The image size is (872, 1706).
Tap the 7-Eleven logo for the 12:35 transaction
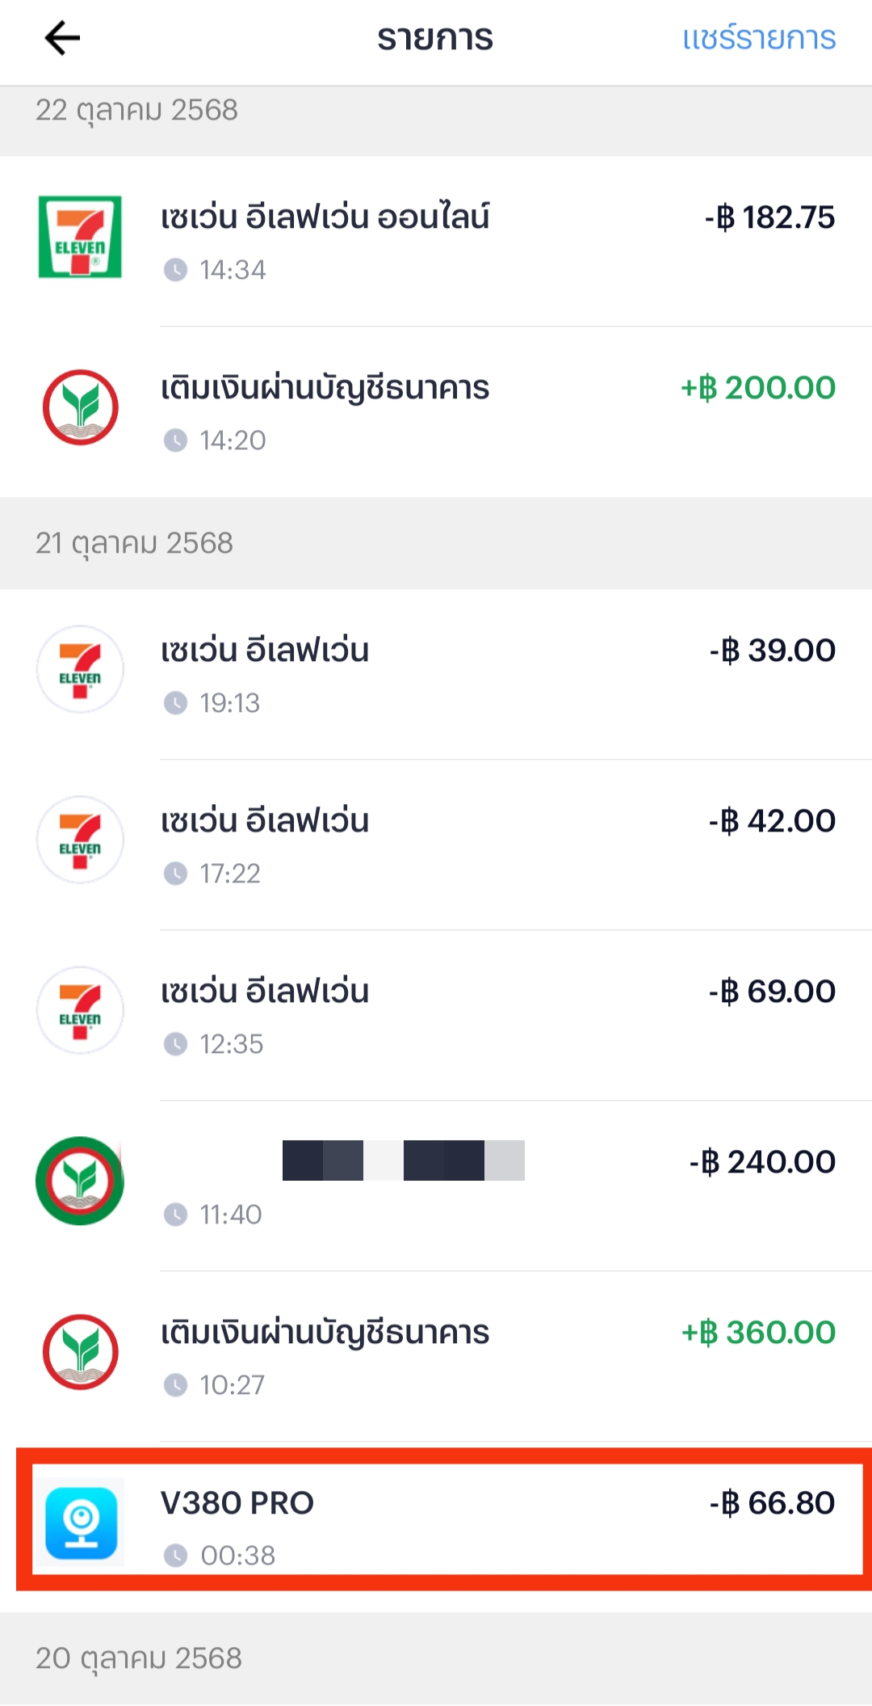(80, 1010)
